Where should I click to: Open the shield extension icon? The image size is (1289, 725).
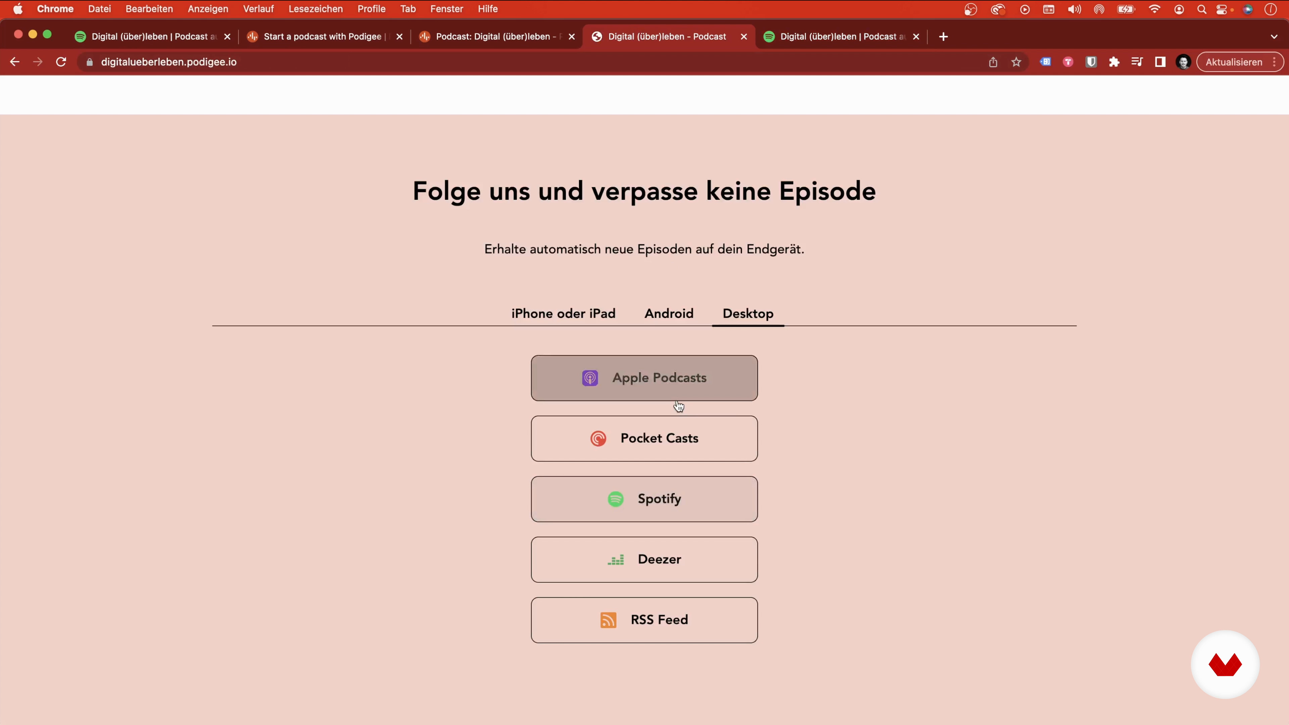coord(1091,62)
